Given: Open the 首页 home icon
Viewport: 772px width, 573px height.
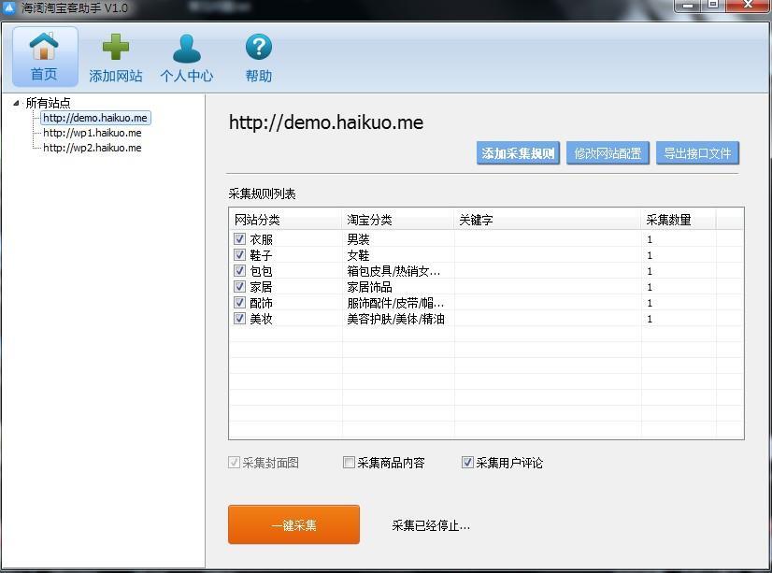Looking at the screenshot, I should click(x=45, y=56).
